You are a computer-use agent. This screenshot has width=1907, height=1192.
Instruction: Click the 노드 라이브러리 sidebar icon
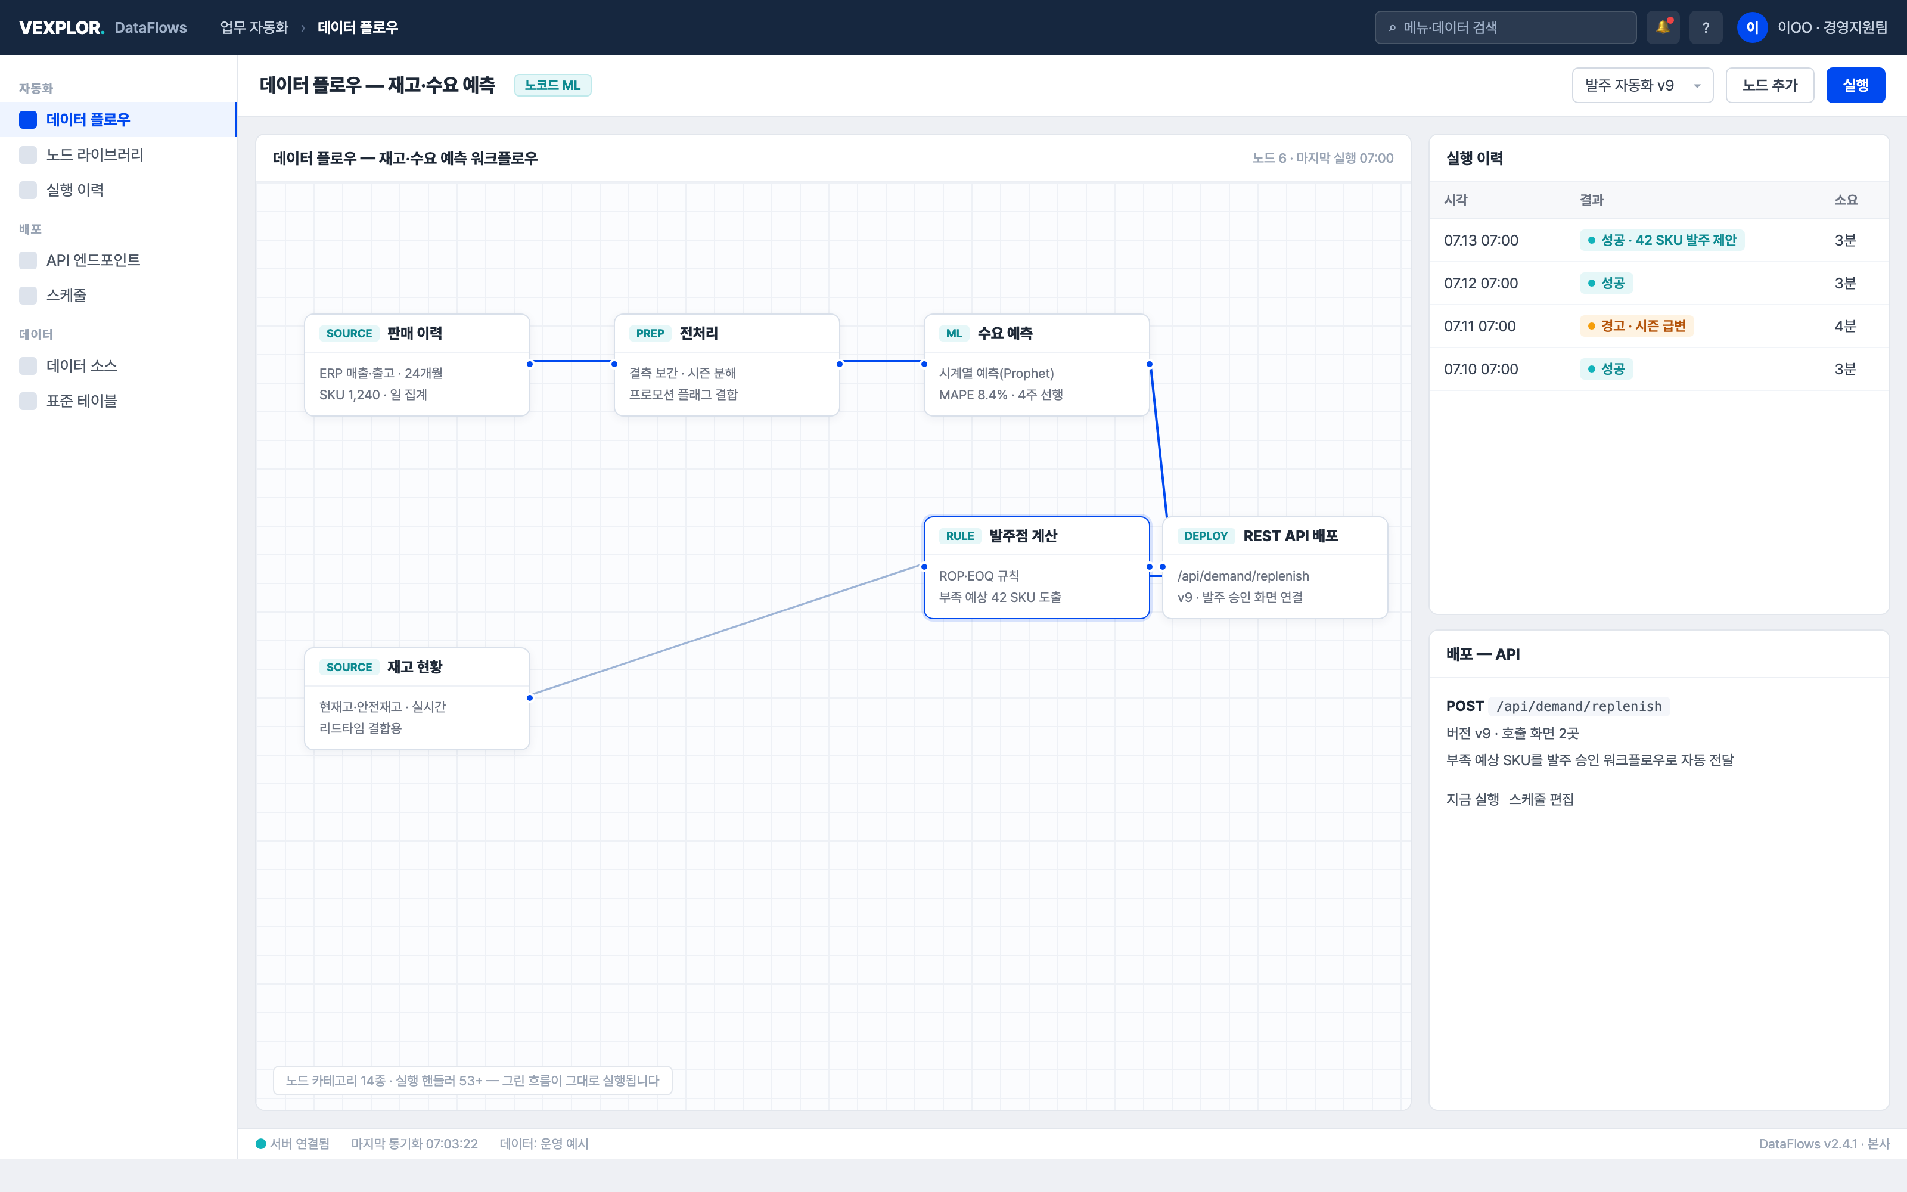pyautogui.click(x=29, y=154)
